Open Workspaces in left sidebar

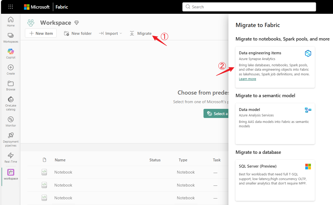(11, 38)
